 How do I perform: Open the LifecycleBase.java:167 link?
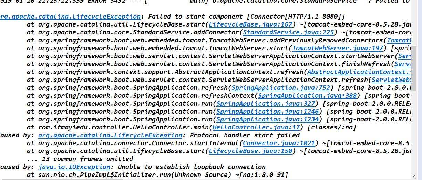pos(250,24)
